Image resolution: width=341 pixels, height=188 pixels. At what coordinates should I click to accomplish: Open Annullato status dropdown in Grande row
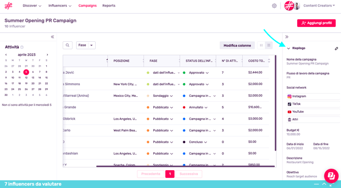(x=206, y=108)
